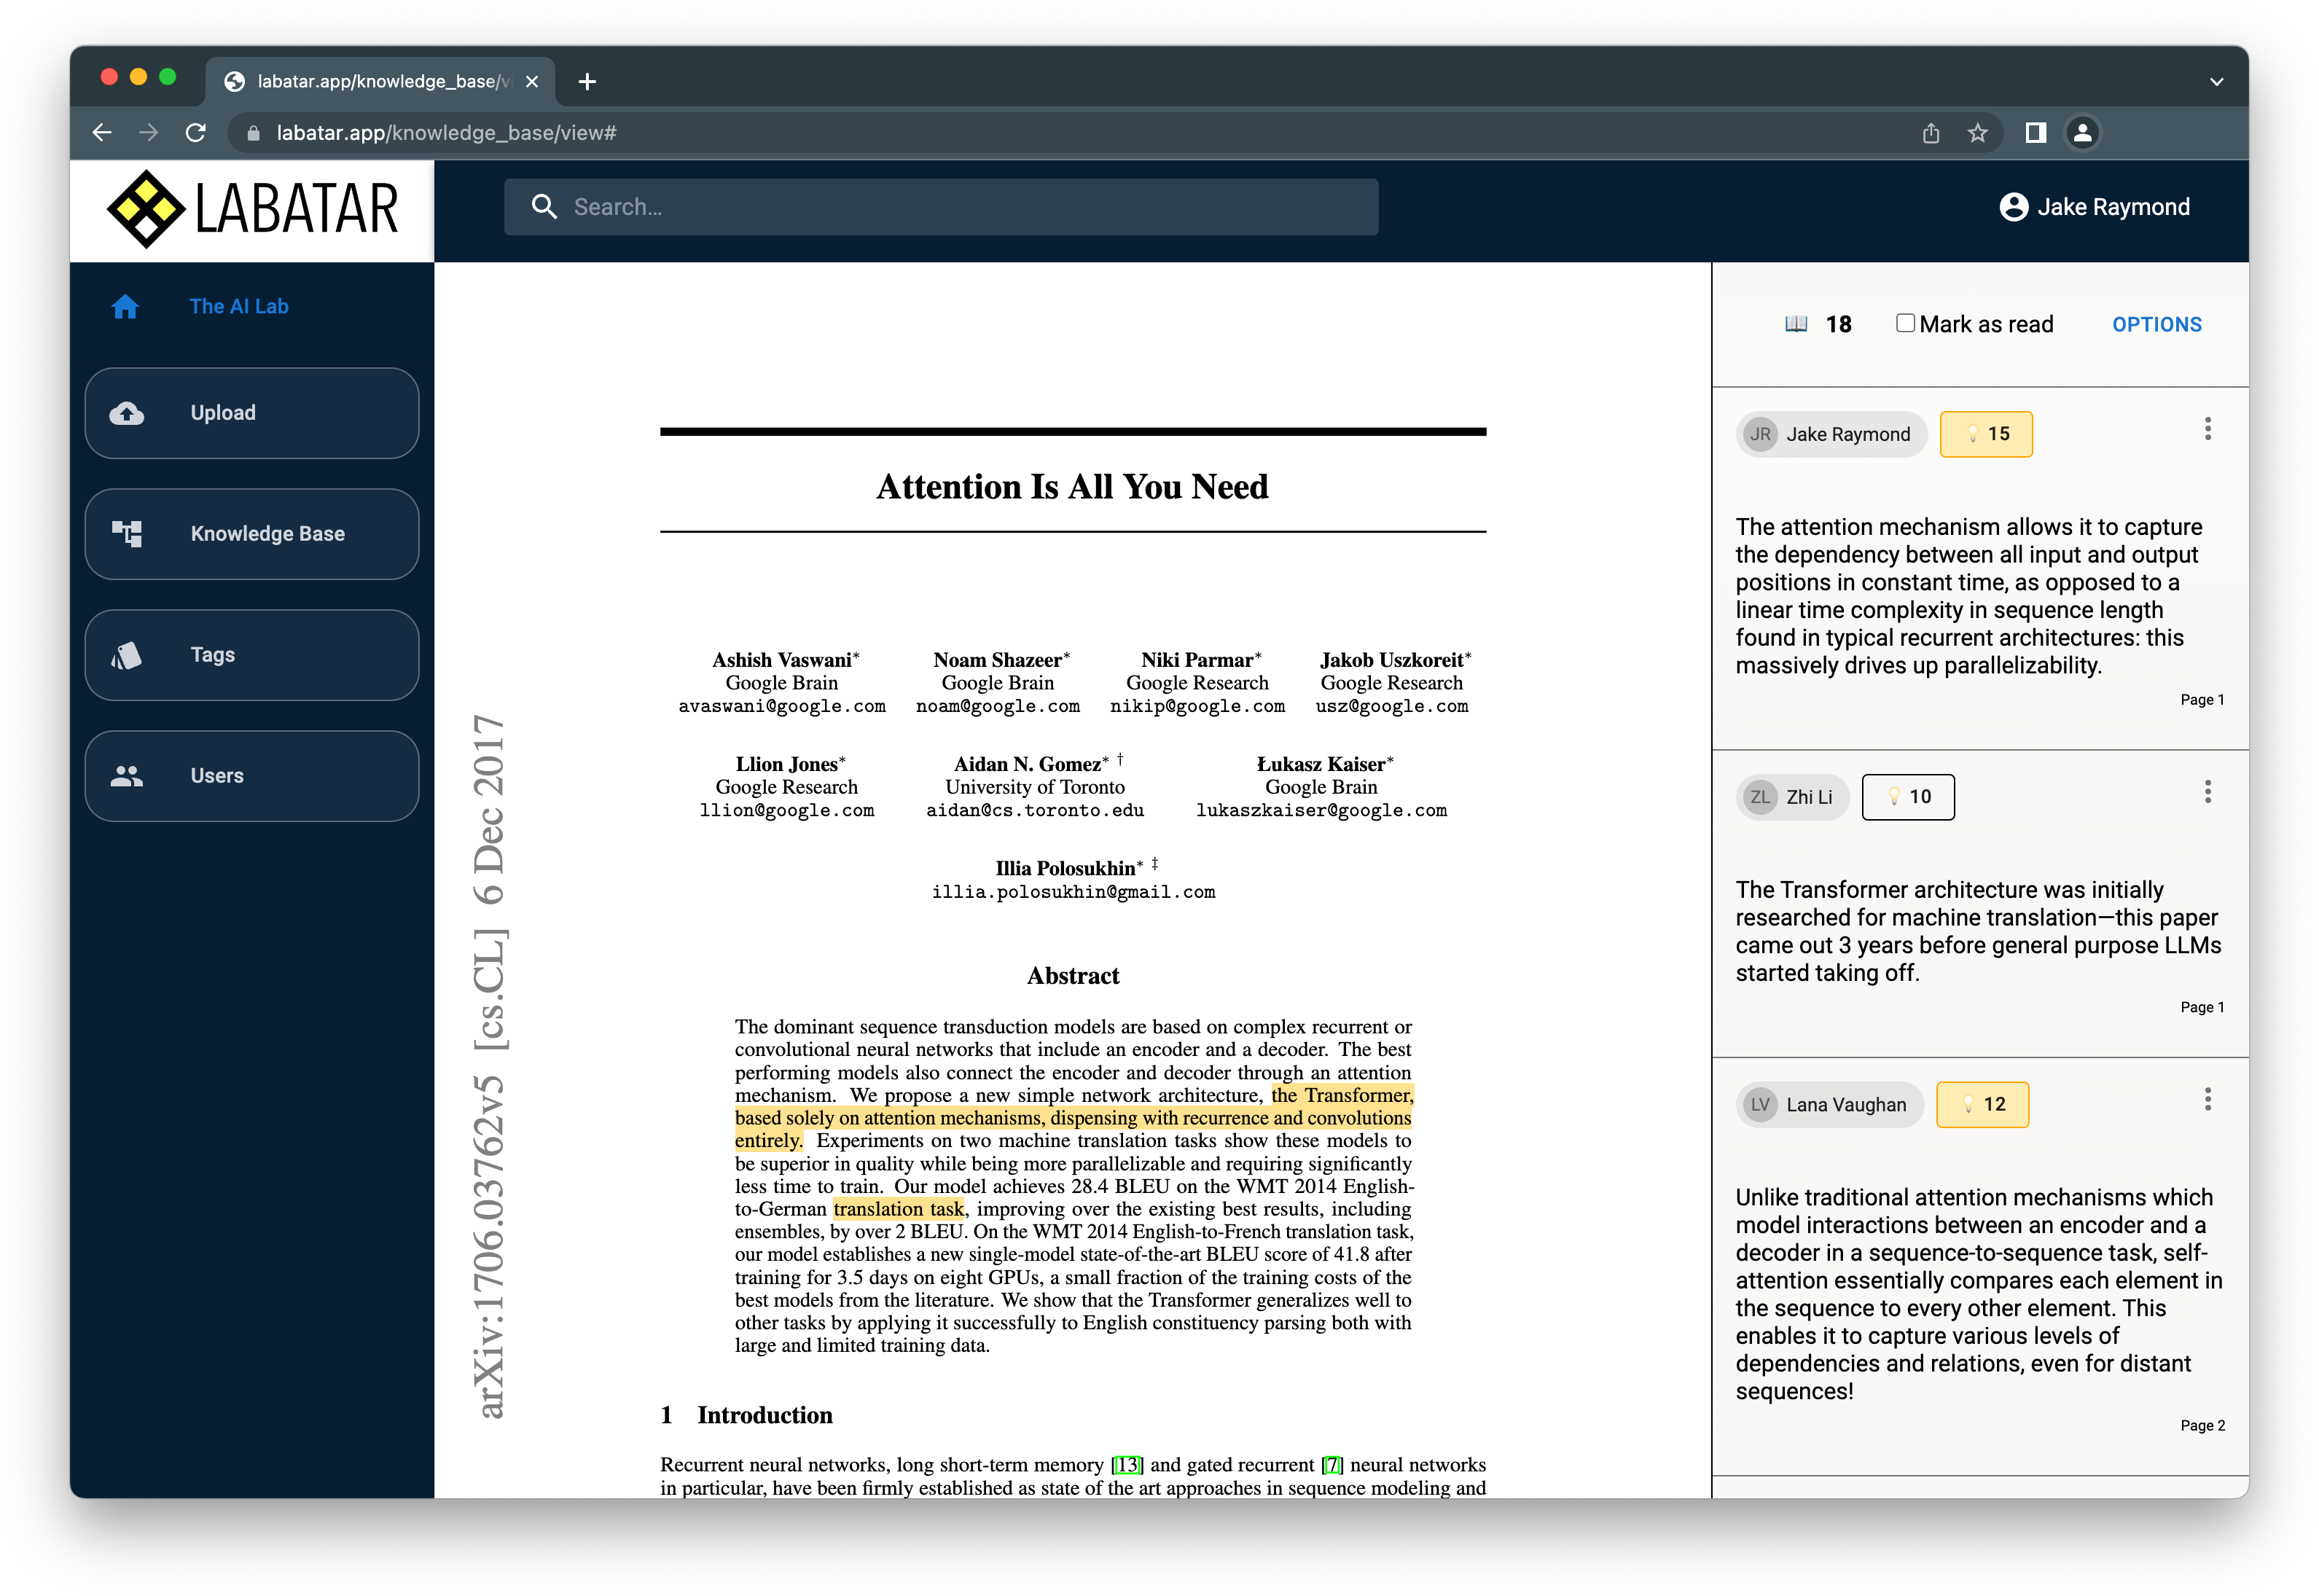This screenshot has width=2319, height=1596.
Task: Click the Tags icon in sidebar
Action: coord(127,655)
